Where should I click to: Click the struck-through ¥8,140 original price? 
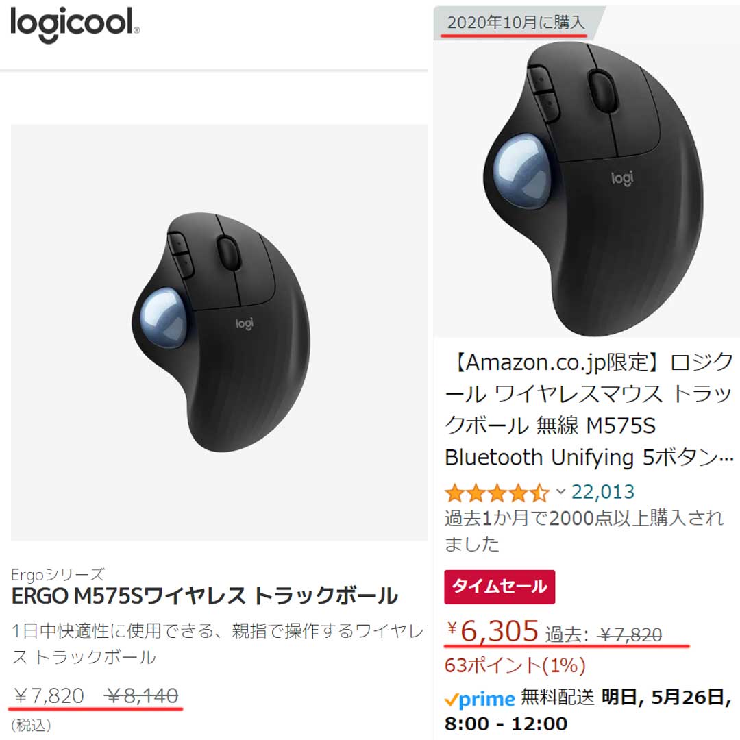(x=143, y=695)
